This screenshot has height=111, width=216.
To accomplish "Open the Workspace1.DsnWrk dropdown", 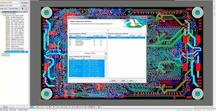I will point(19,2).
